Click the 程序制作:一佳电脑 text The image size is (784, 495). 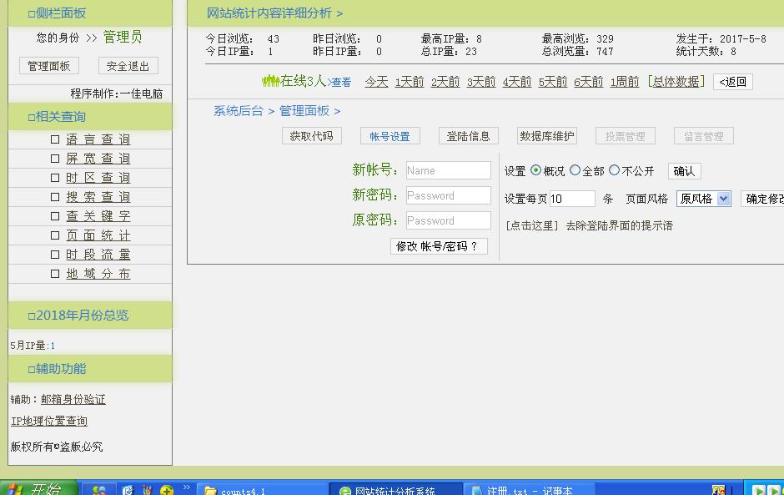point(116,93)
